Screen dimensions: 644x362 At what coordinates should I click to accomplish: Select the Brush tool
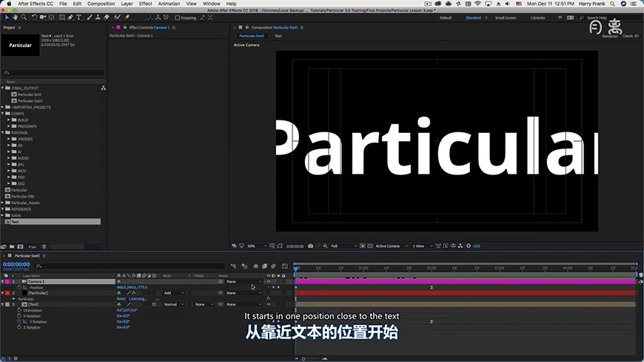[x=90, y=18]
